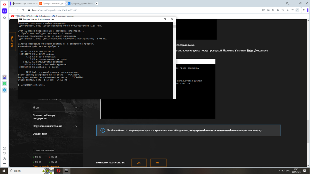Open the search tabs magnifier icon
Viewport: 310px width, 174px height.
click(x=287, y=3)
